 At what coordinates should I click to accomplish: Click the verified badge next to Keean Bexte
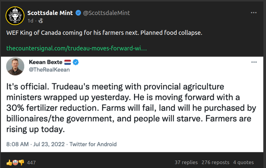[76, 62]
